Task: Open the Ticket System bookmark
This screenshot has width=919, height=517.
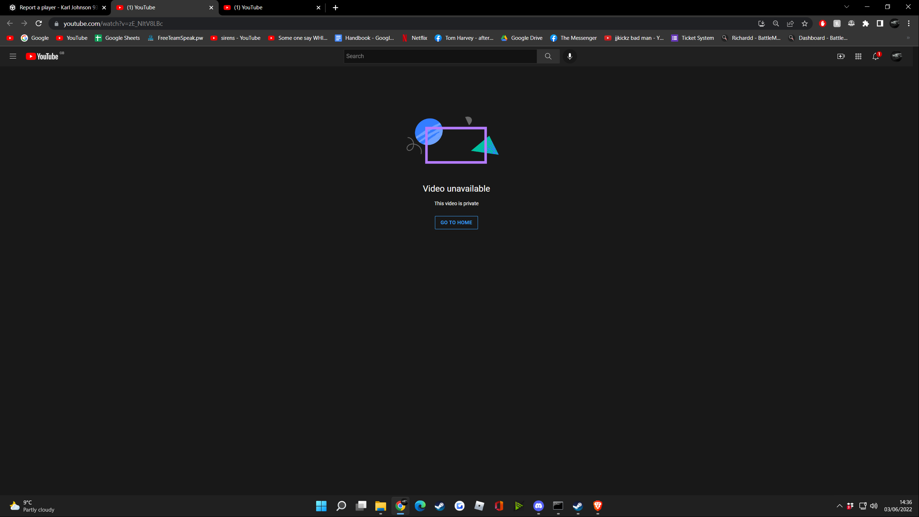Action: (x=693, y=38)
